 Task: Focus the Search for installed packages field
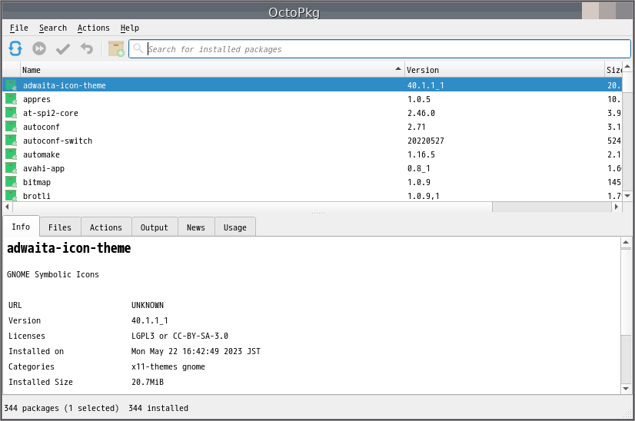[380, 49]
